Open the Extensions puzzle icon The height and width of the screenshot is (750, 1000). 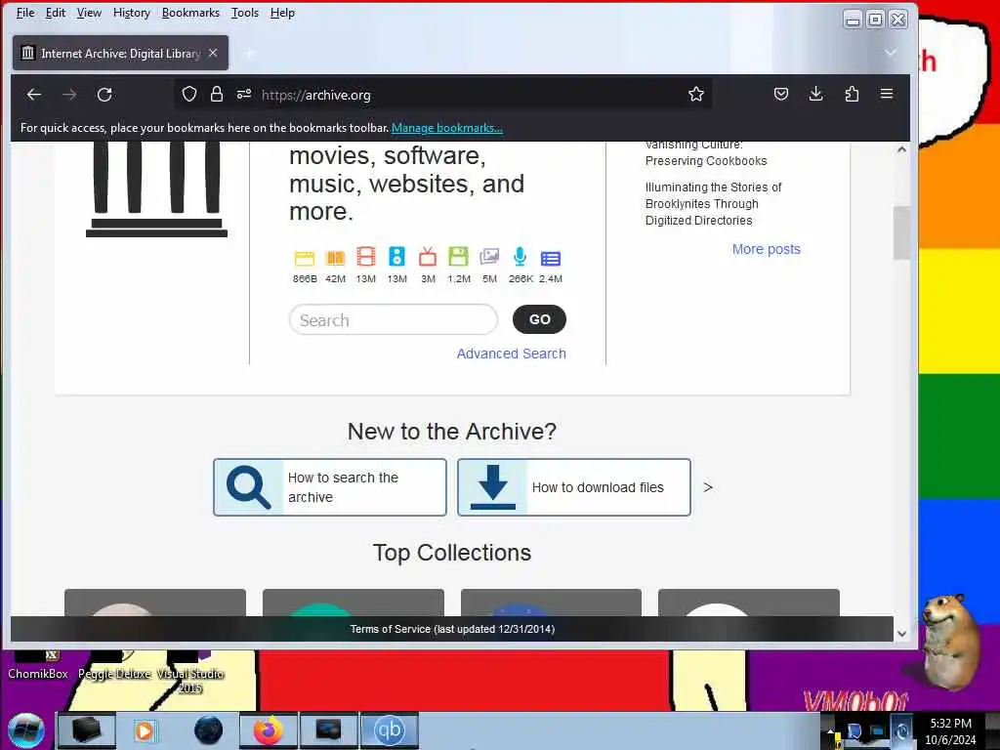point(852,95)
